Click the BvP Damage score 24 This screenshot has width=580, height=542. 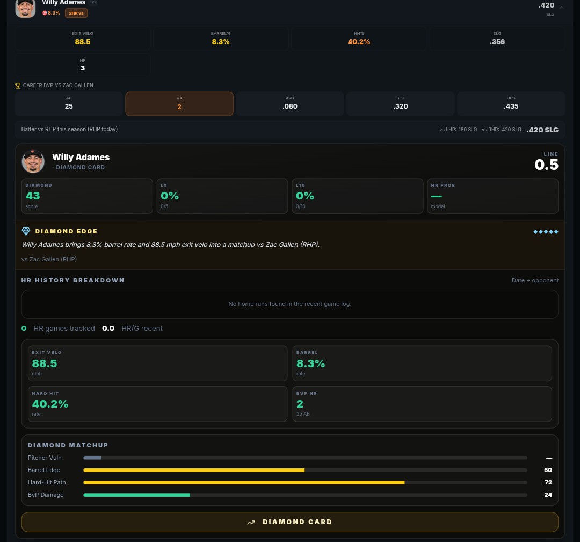(548, 495)
